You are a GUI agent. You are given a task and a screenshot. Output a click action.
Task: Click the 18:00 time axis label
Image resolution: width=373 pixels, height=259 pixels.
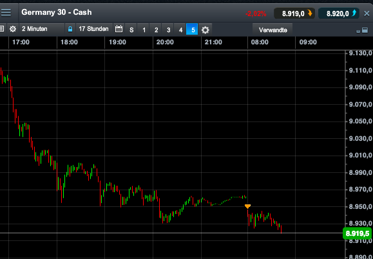tap(69, 42)
